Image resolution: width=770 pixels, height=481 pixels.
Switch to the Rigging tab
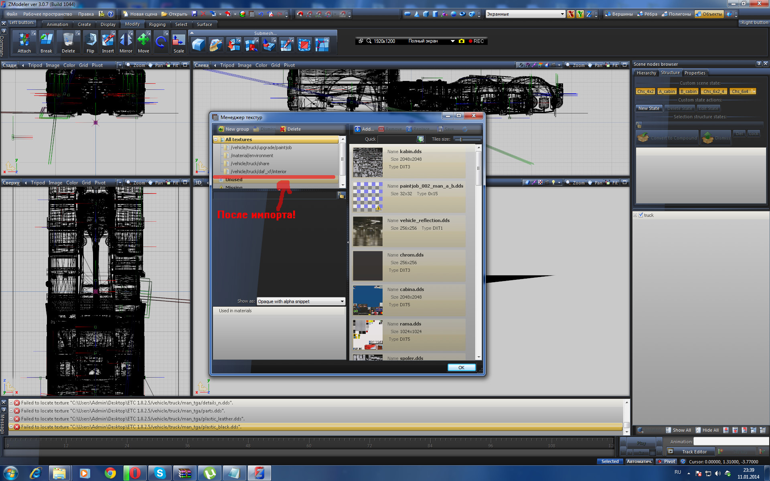point(157,24)
